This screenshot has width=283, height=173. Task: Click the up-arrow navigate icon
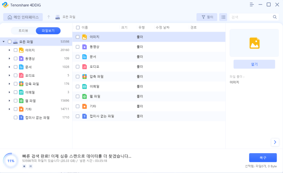49,17
